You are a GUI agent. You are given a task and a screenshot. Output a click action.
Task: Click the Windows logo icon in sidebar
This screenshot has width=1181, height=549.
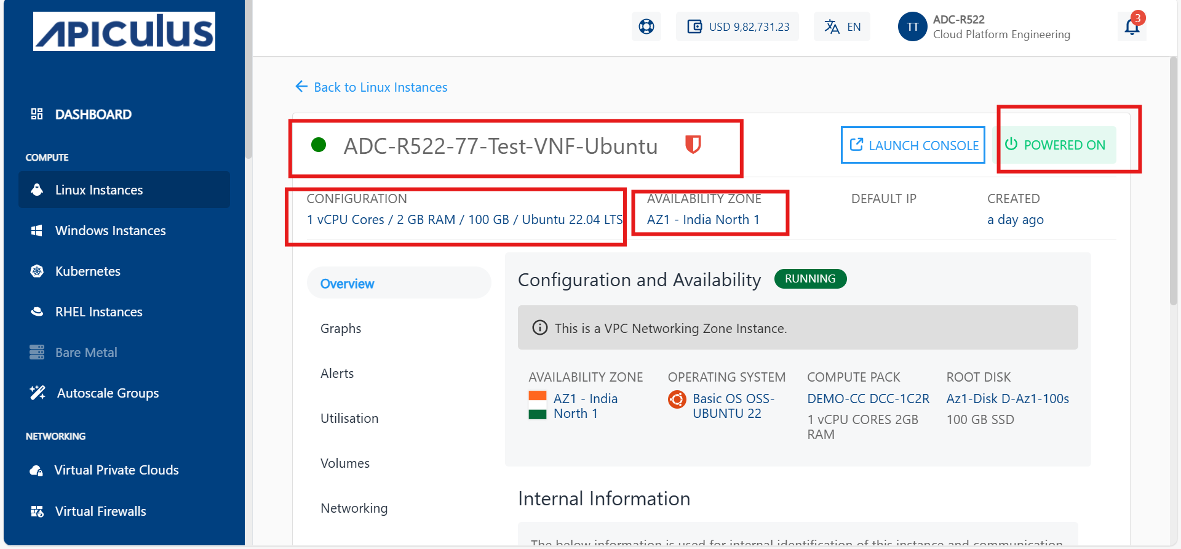coord(37,230)
